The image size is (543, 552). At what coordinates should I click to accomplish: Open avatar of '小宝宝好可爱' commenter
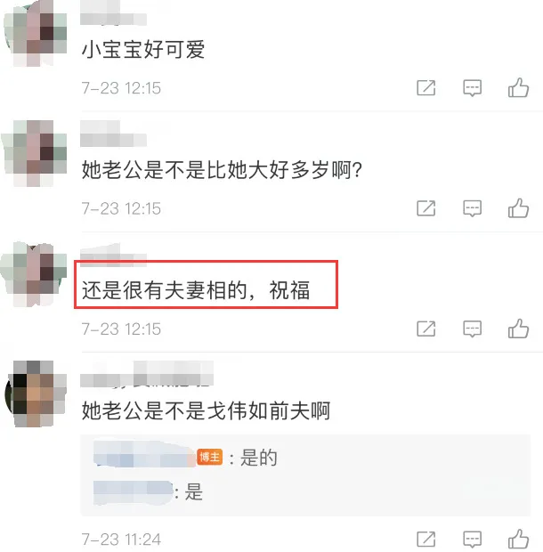tap(35, 33)
